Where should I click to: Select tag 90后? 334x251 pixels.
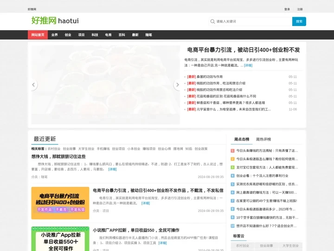[x=189, y=149]
